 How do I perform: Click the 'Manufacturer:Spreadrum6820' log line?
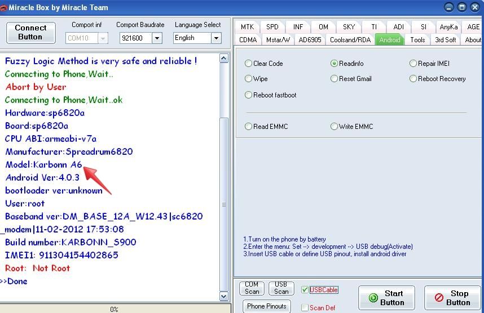(69, 151)
